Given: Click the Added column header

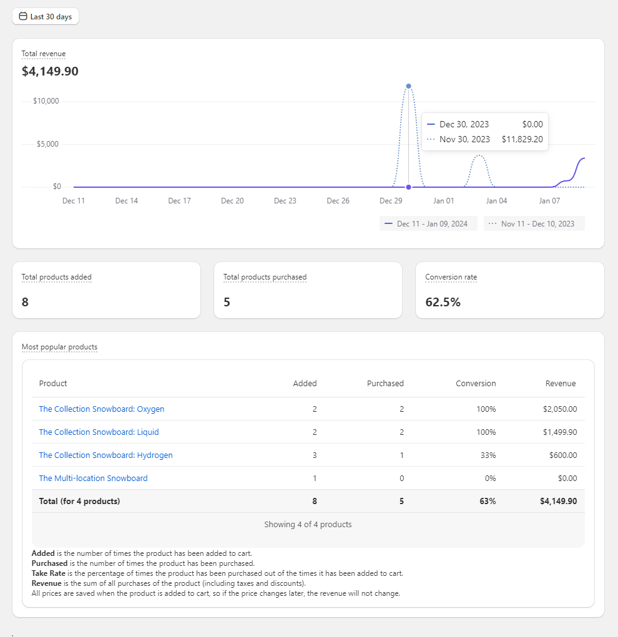Looking at the screenshot, I should pos(305,384).
